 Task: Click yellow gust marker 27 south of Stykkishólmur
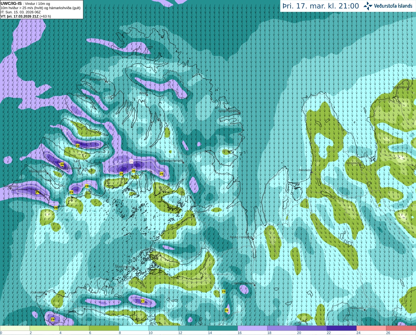(143, 301)
